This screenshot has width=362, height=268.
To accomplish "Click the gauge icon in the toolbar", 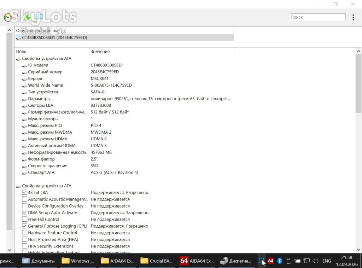I will pyautogui.click(x=8, y=17).
